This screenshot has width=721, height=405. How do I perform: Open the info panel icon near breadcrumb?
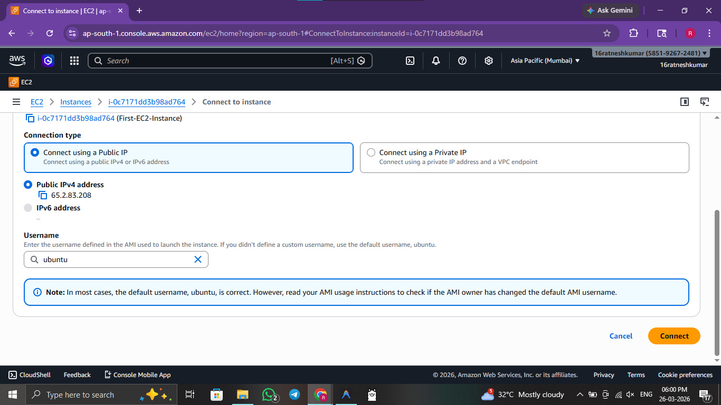point(685,102)
